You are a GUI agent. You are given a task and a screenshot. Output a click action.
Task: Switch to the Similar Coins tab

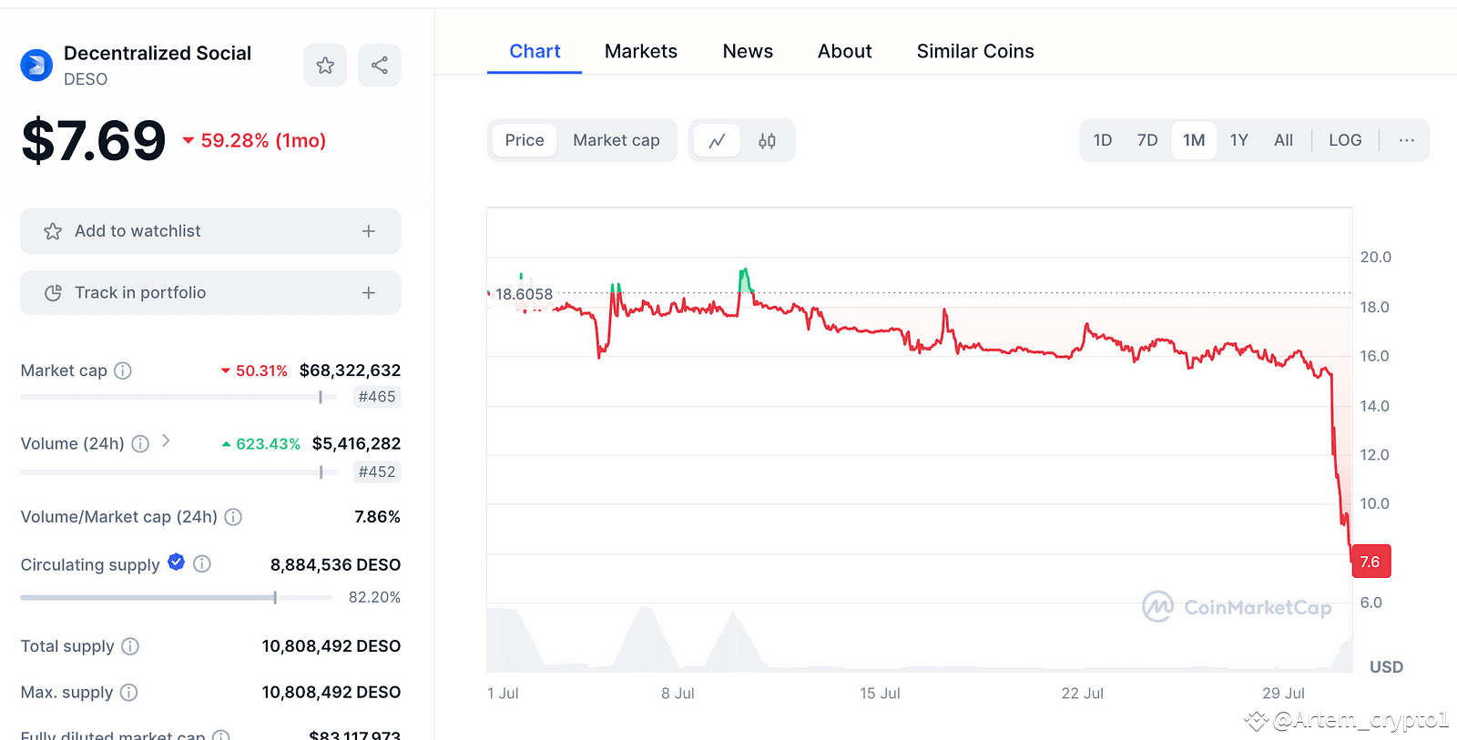coord(975,52)
